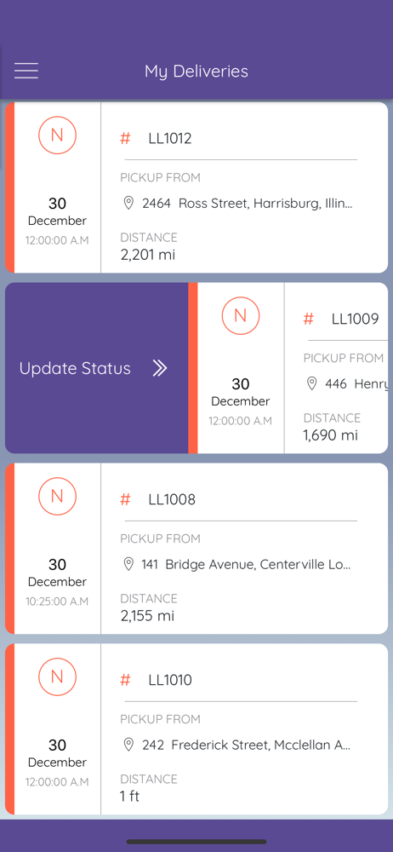
Task: Click the 10:25:00 A.M time on LL1008
Action: pyautogui.click(x=57, y=602)
